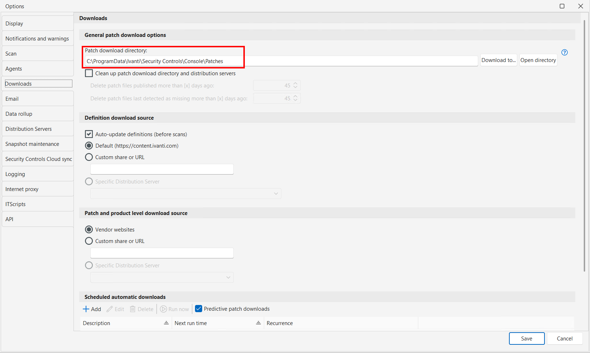The height and width of the screenshot is (353, 590).
Task: Click the sort icon on Description column
Action: point(166,323)
